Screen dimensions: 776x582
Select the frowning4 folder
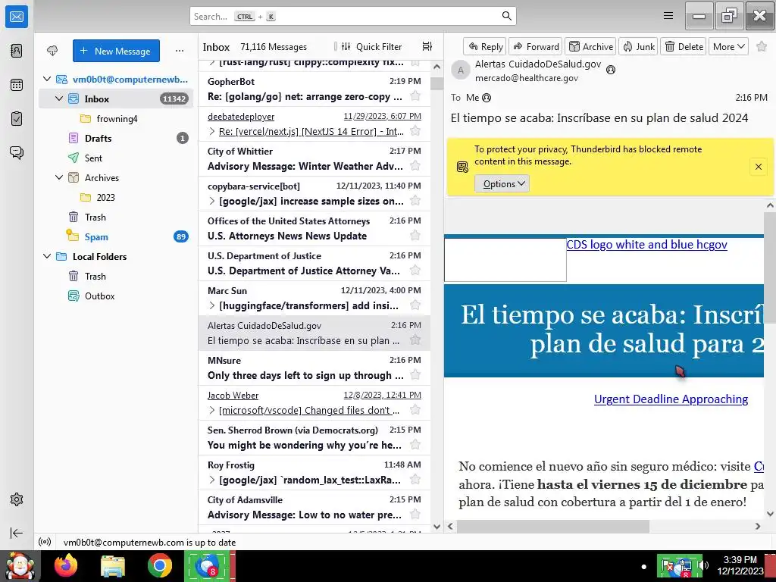(116, 119)
